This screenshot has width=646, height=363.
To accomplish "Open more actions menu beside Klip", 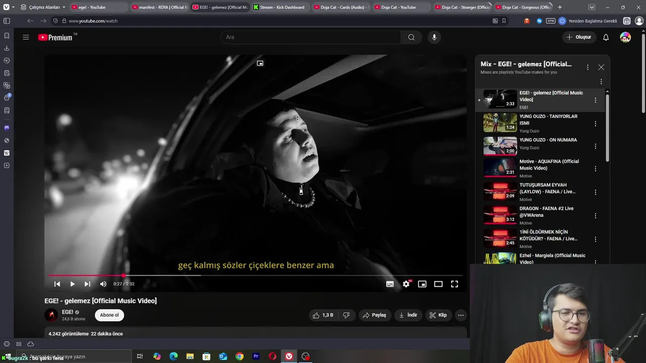I will pyautogui.click(x=461, y=315).
